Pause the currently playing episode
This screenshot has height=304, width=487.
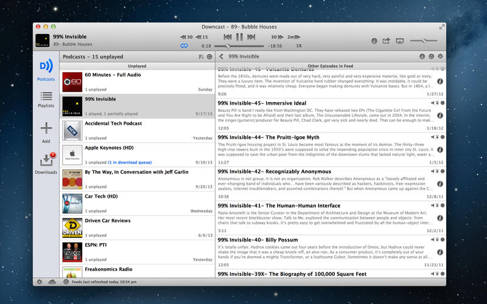(x=239, y=37)
